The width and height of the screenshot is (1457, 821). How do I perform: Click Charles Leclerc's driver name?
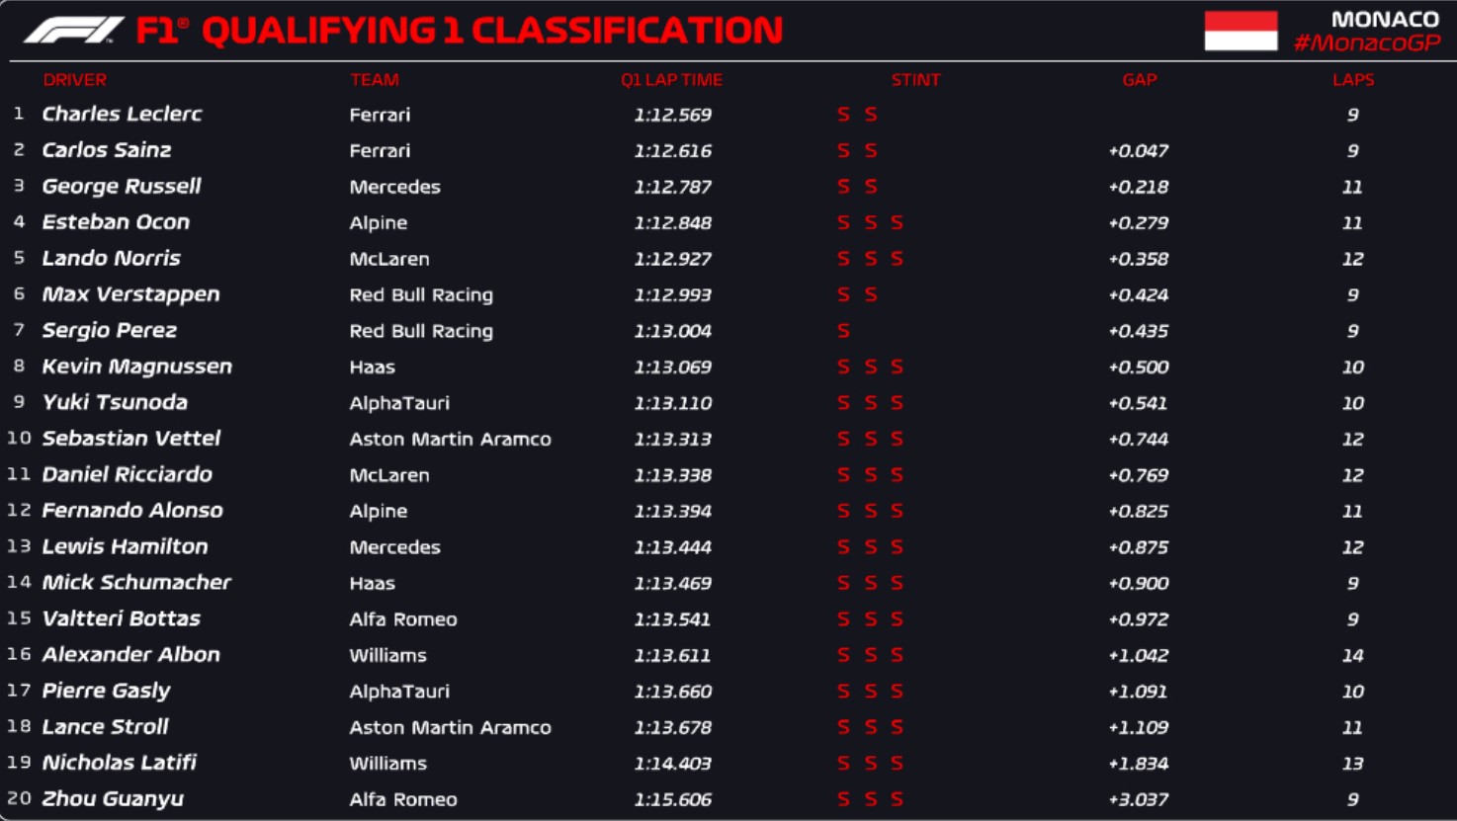[x=122, y=114]
